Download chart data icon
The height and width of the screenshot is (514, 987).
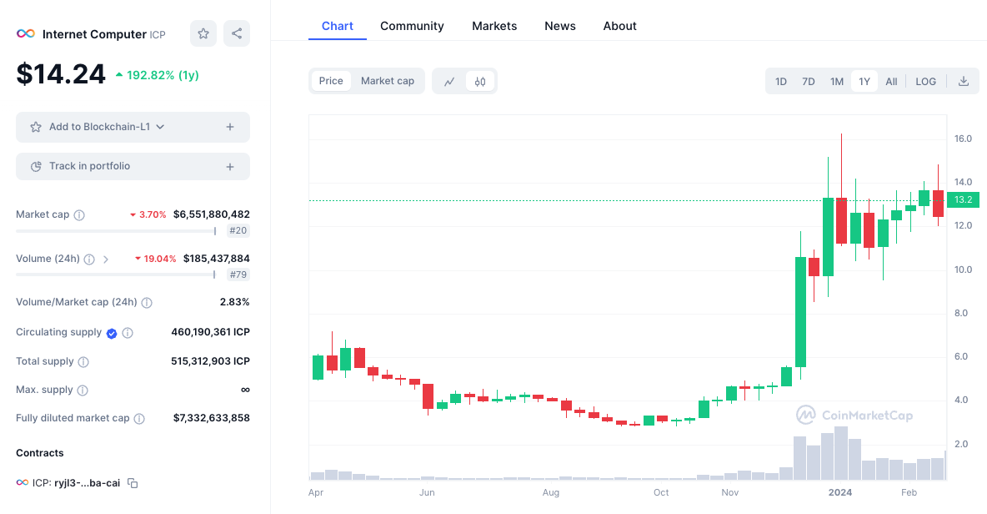tap(963, 81)
